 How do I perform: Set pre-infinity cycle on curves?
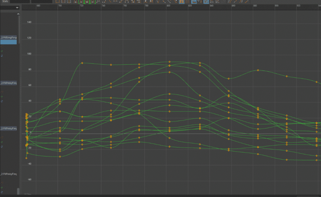coord(230,2)
